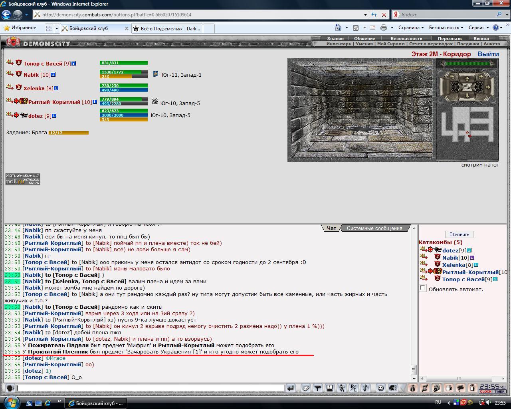Click browser Print icon
Image resolution: width=511 pixels, height=409 pixels.
(x=384, y=28)
